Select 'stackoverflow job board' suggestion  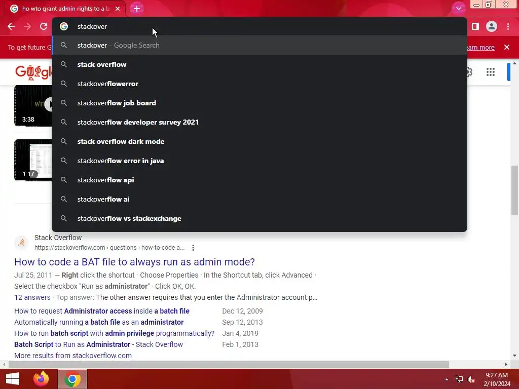pos(259,103)
